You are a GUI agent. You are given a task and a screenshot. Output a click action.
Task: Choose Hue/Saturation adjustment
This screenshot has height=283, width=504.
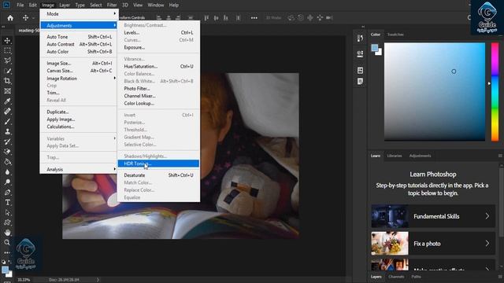coord(158,66)
